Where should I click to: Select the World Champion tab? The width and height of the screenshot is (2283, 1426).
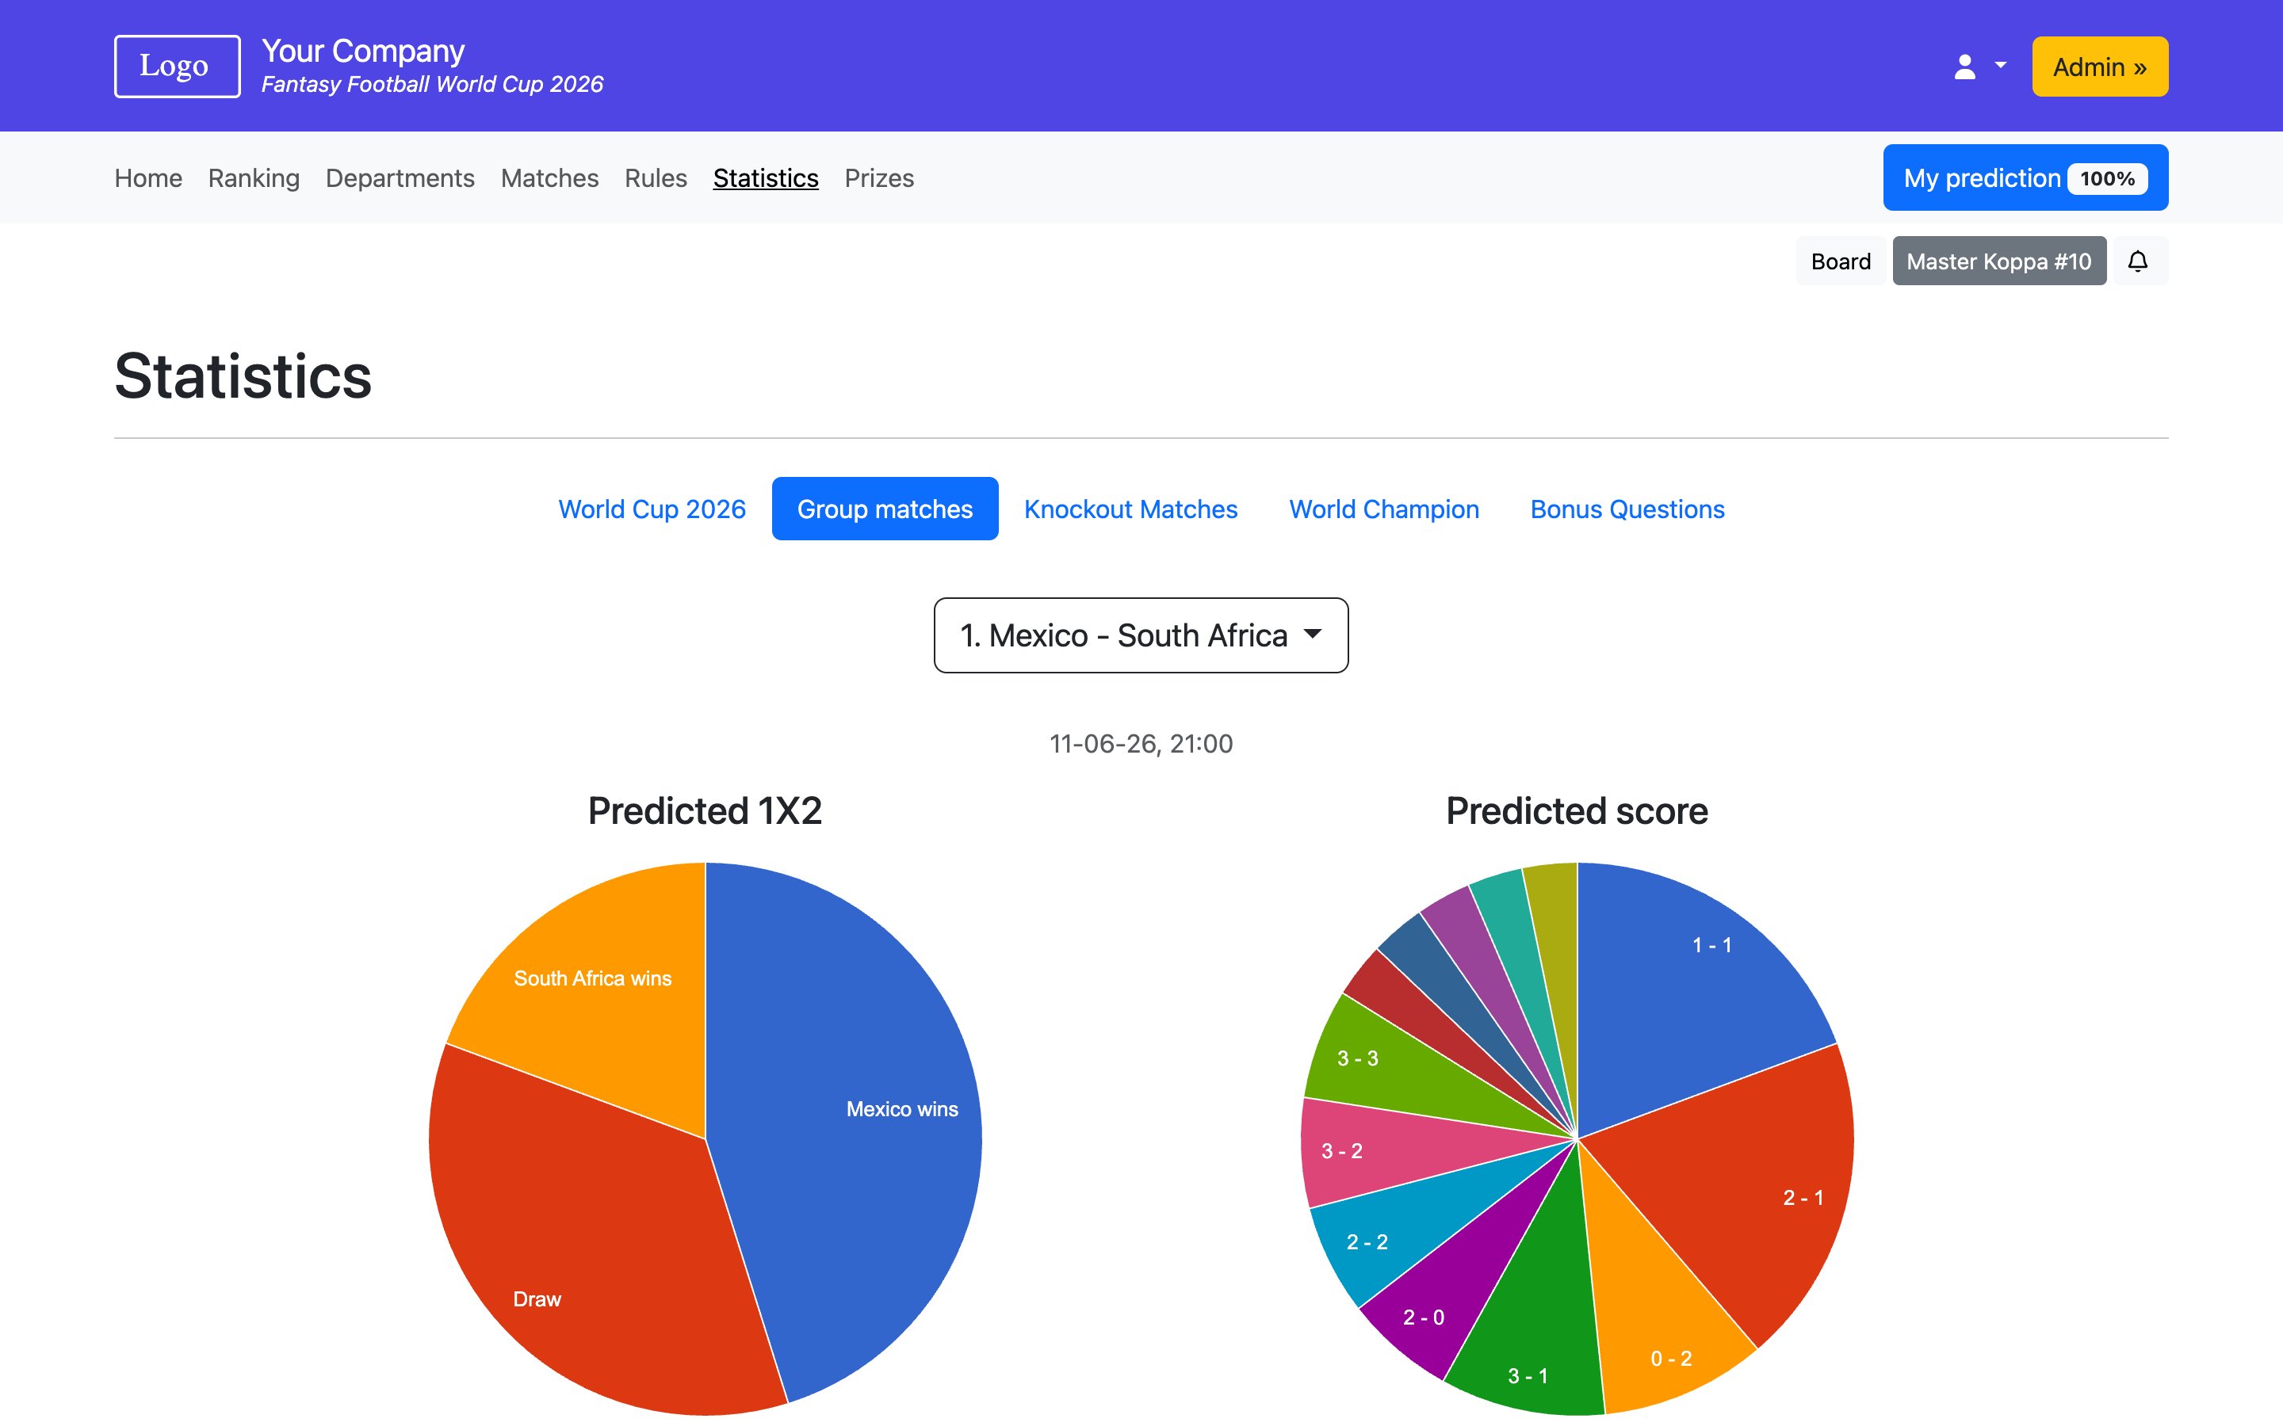pyautogui.click(x=1383, y=509)
